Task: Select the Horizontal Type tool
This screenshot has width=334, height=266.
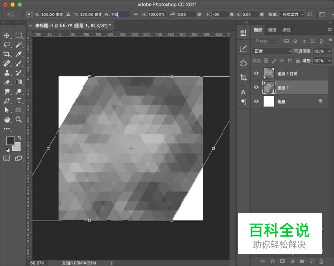Action: tap(19, 101)
